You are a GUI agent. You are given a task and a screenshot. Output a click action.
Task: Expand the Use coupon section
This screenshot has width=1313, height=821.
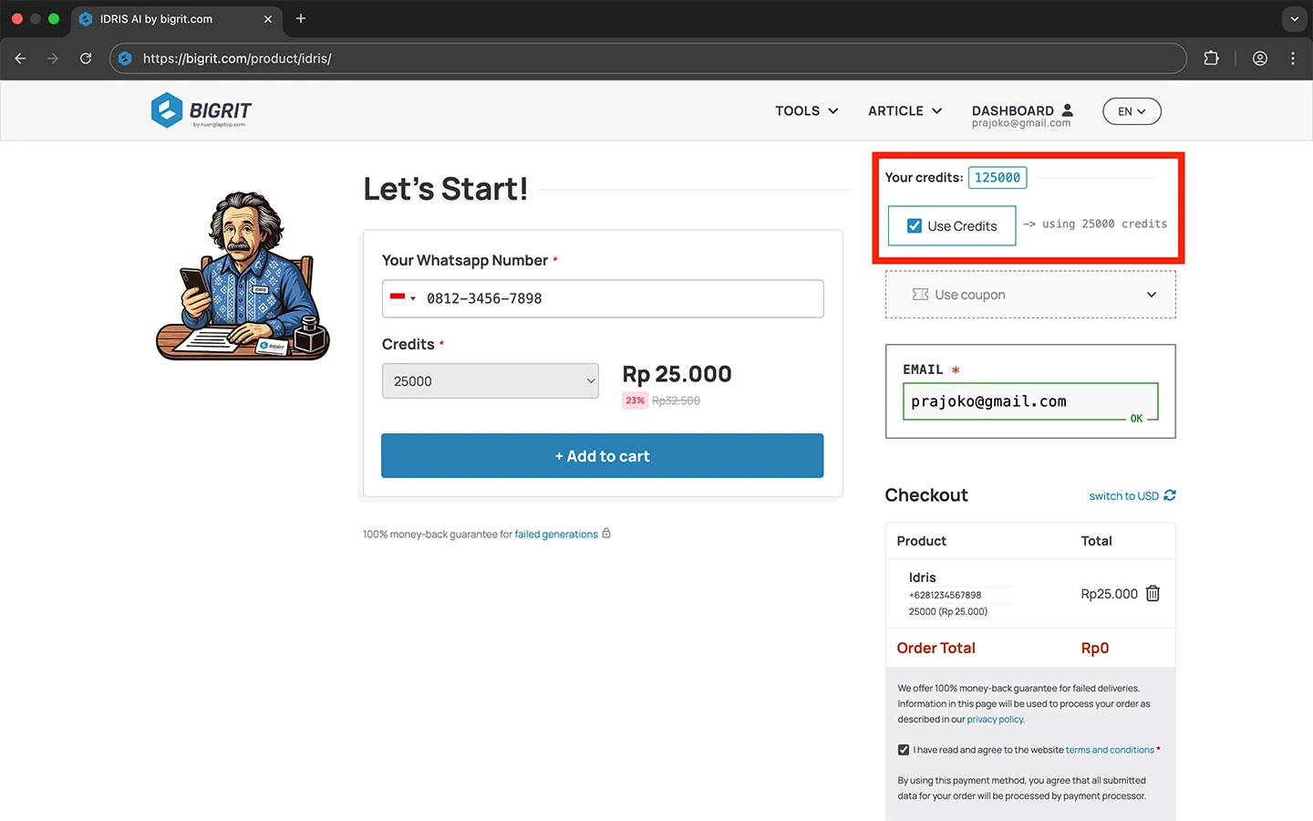[x=1030, y=295]
